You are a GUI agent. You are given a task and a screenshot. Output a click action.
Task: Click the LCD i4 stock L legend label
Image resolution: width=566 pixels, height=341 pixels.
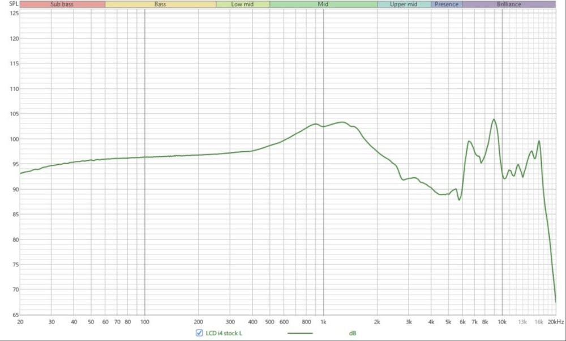pos(224,333)
